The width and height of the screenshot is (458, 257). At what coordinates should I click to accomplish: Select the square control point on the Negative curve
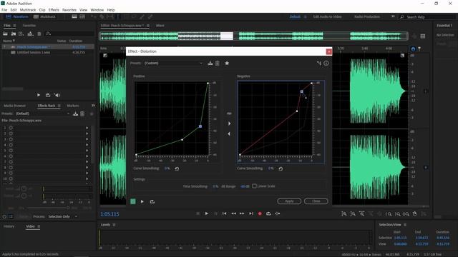[x=302, y=91]
